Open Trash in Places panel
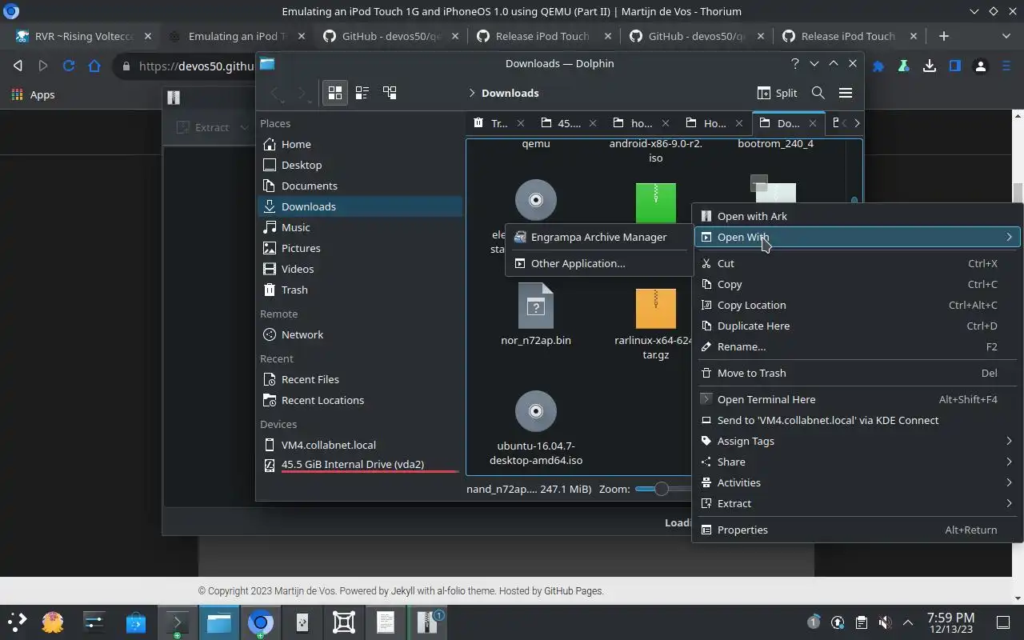This screenshot has width=1024, height=640. tap(360, 290)
